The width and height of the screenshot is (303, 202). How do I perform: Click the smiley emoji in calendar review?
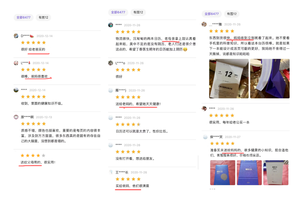(185, 49)
